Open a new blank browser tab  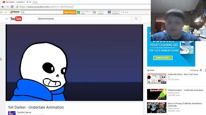[35, 2]
